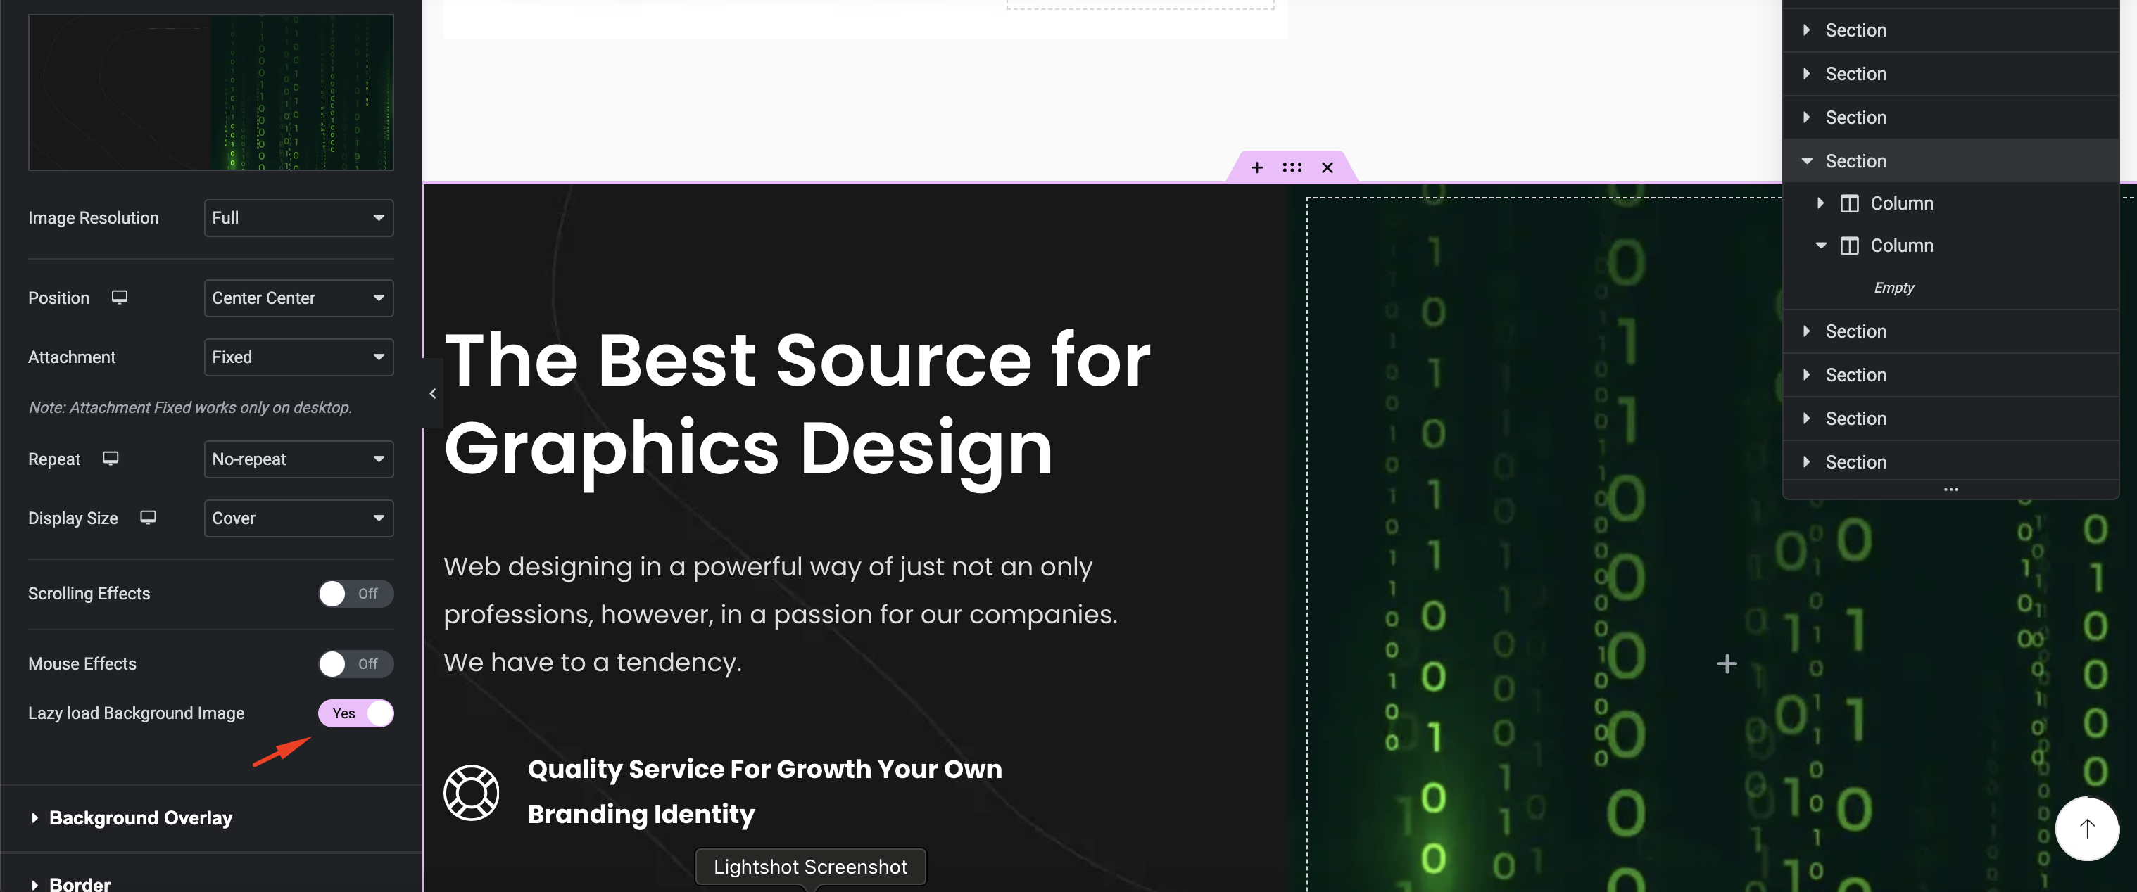Viewport: 2137px width, 892px height.
Task: Open the Position dropdown showing Center Center
Action: [x=298, y=298]
